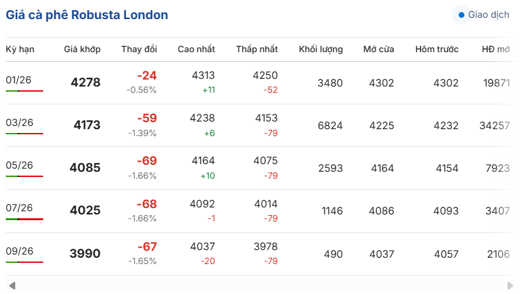The height and width of the screenshot is (294, 521).
Task: Click the Hôm trước column header
Action: tap(436, 49)
